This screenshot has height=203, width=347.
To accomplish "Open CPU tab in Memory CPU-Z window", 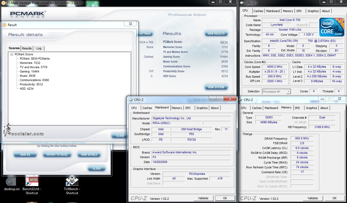I will coord(243,108).
